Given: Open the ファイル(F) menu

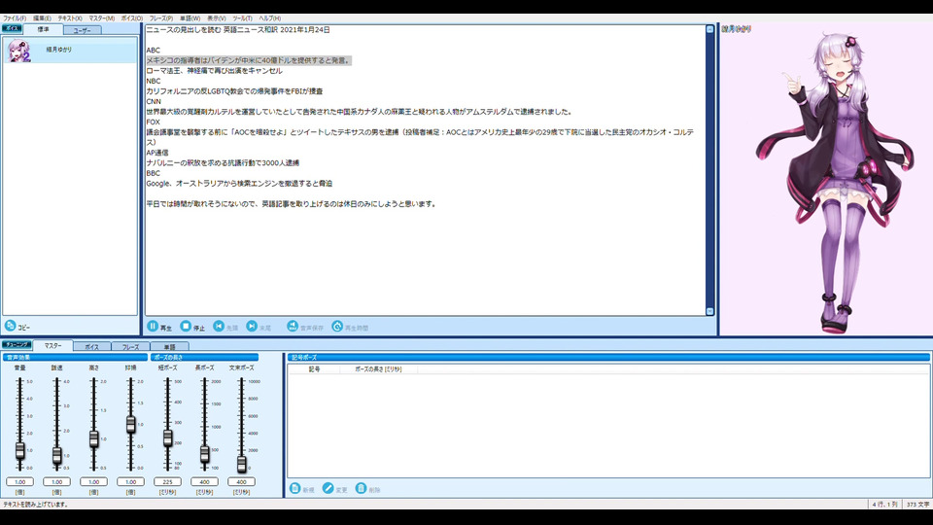Looking at the screenshot, I should coord(15,18).
